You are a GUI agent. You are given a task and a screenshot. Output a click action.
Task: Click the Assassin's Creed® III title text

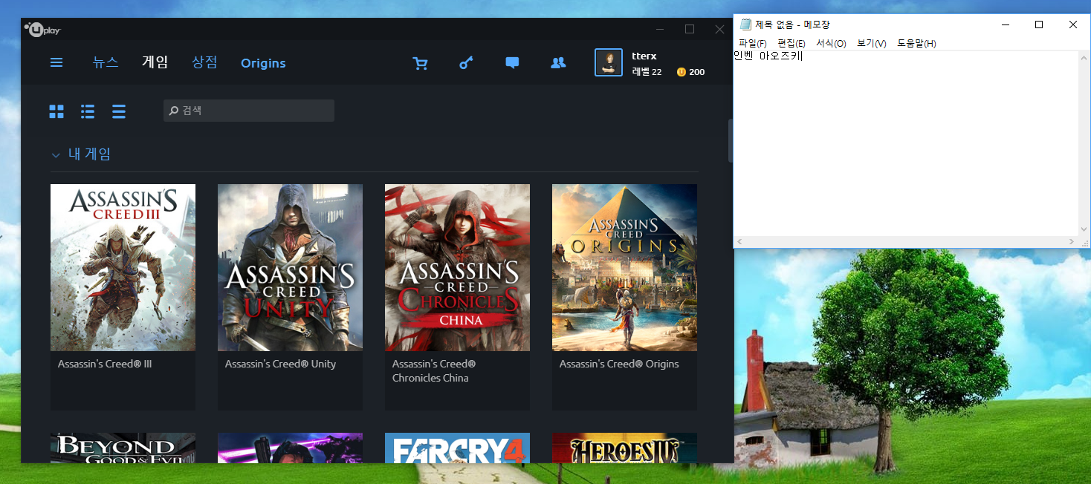[105, 364]
